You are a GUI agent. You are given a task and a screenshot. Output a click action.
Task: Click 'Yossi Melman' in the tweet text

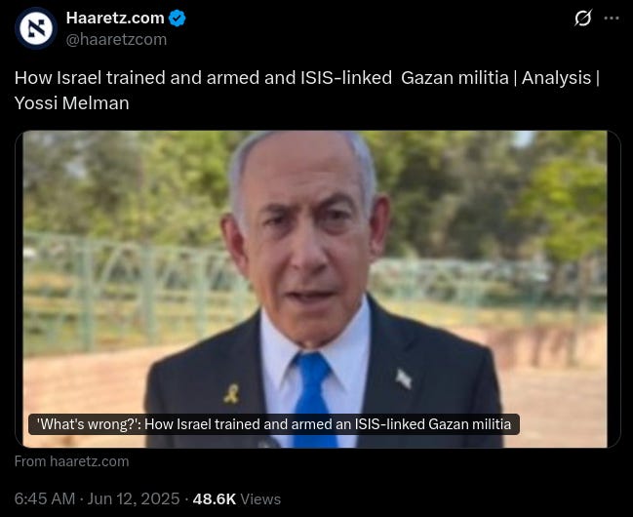tap(72, 103)
